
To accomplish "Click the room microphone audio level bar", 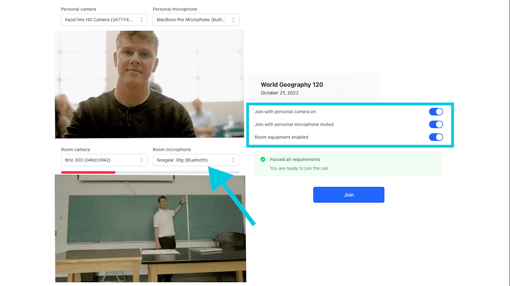I will click(150, 172).
